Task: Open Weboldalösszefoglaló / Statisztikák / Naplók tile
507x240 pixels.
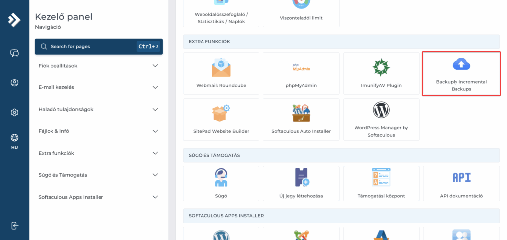Action: (221, 13)
